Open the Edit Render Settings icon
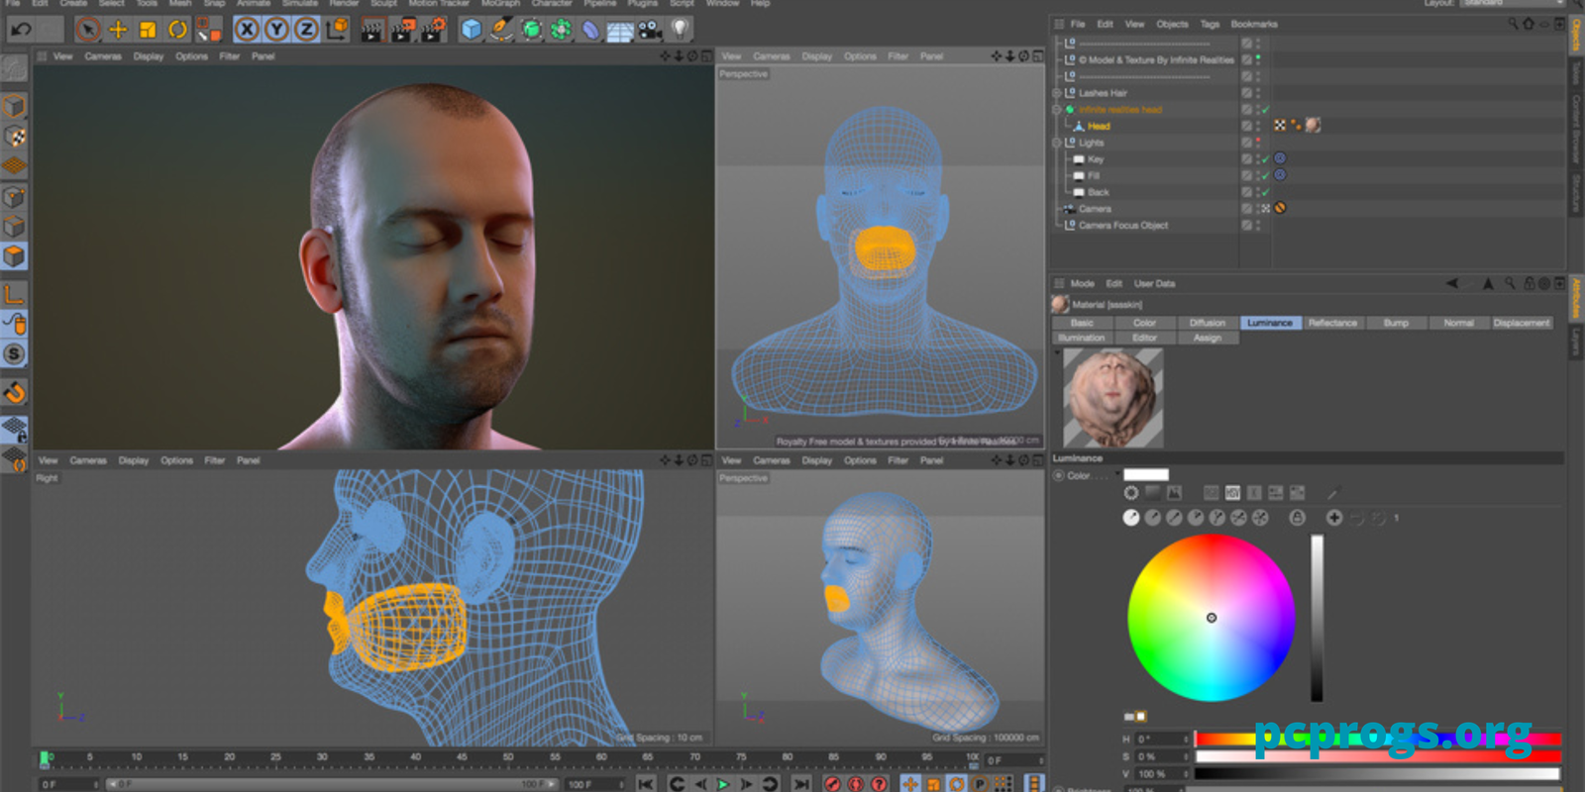This screenshot has height=792, width=1585. coord(434,30)
